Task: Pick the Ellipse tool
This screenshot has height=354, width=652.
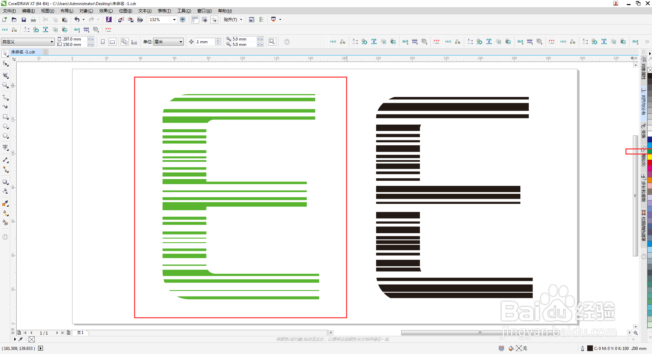Action: (5, 126)
